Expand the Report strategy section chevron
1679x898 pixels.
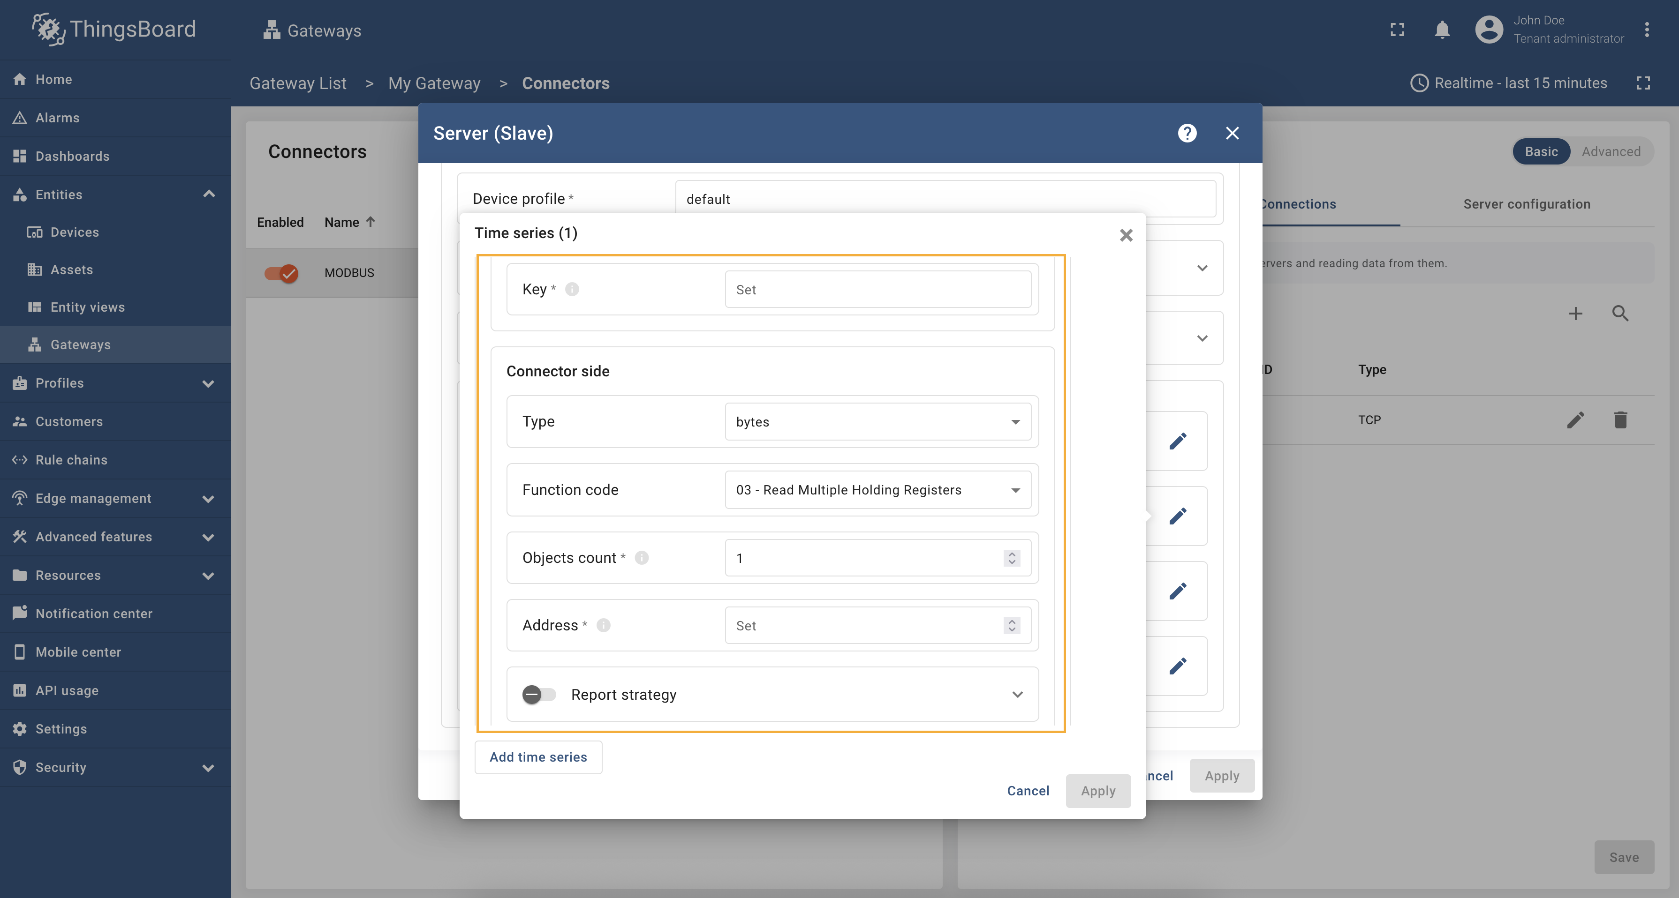1017,695
